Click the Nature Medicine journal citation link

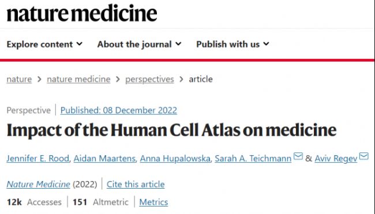pyautogui.click(x=38, y=184)
